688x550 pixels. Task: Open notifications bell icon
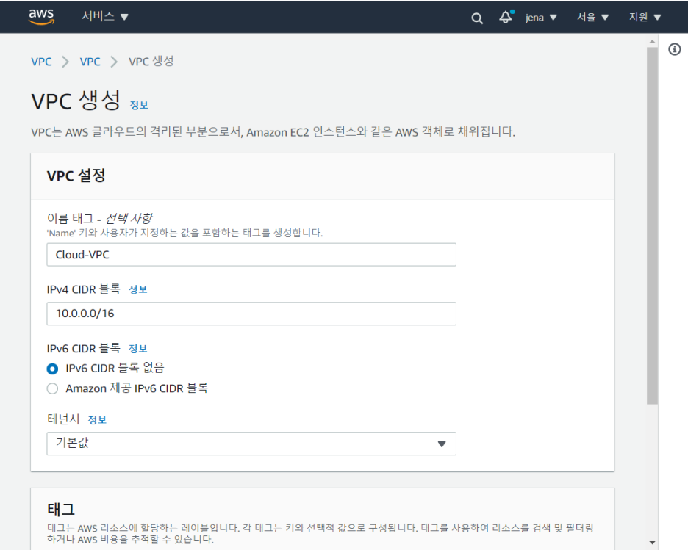click(x=506, y=17)
